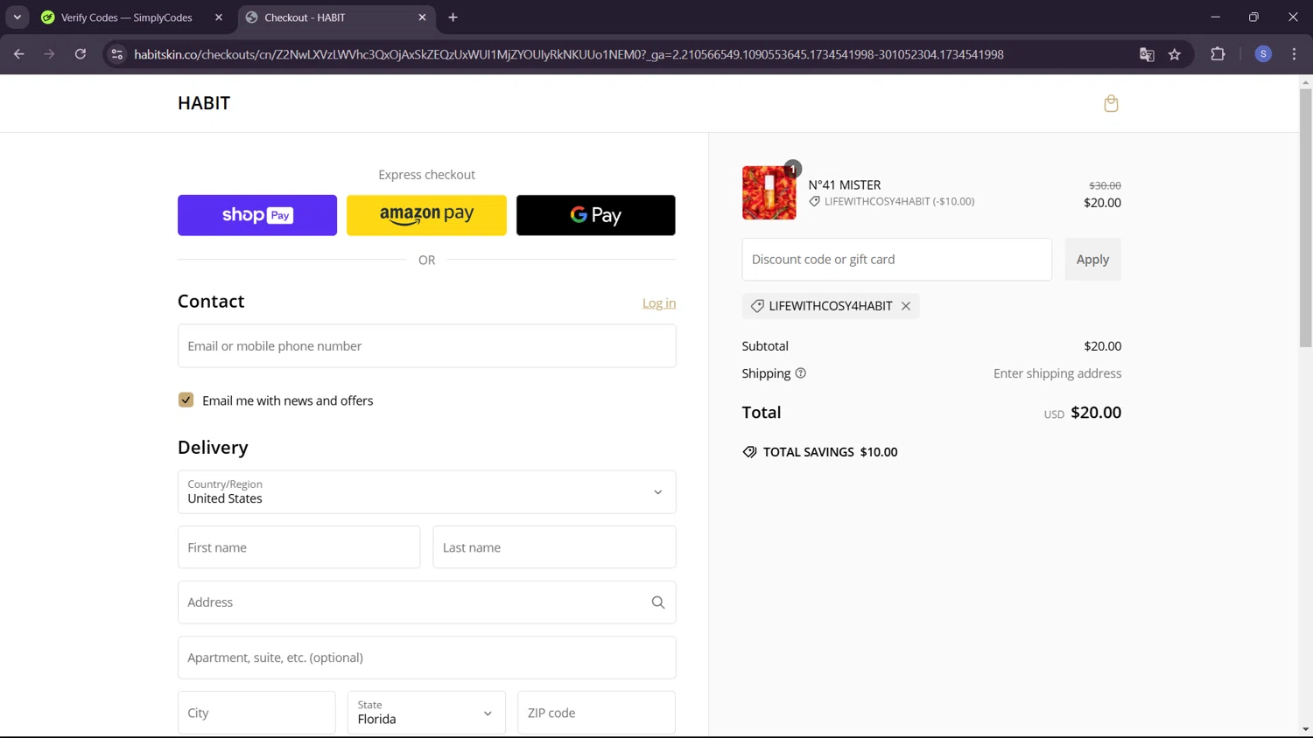Click the City field
1313x738 pixels.
256,713
